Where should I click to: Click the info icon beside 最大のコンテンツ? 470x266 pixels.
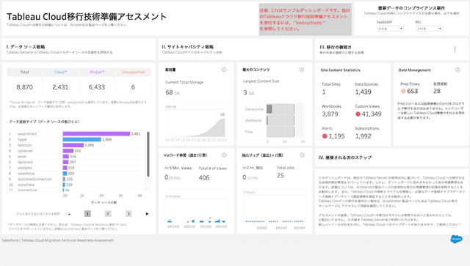click(x=302, y=70)
